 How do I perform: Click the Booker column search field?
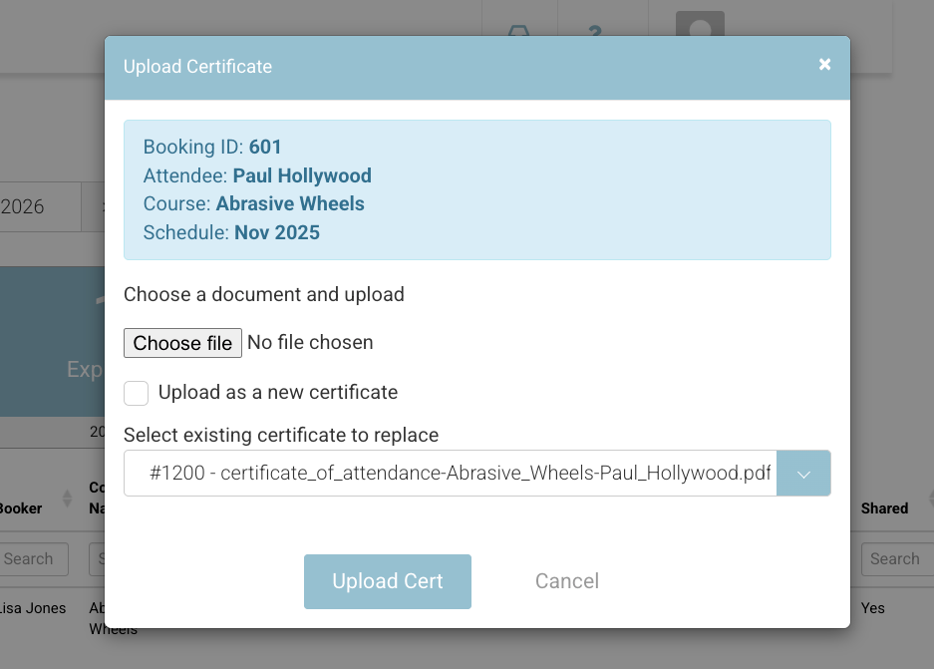pyautogui.click(x=34, y=559)
